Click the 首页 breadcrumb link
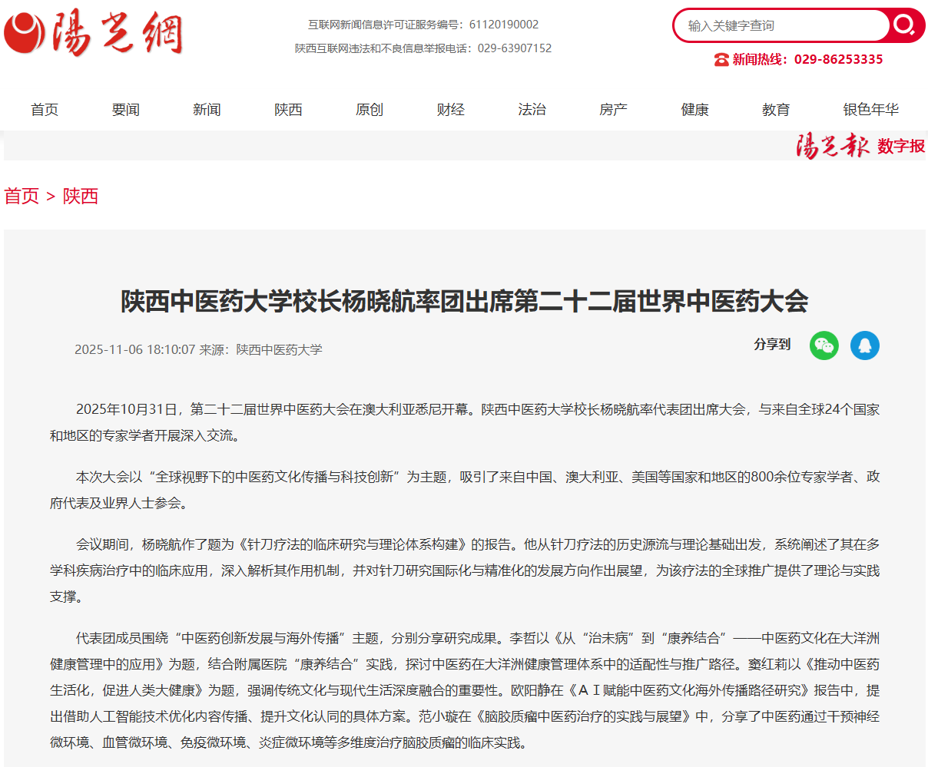The height and width of the screenshot is (767, 928). (x=22, y=196)
